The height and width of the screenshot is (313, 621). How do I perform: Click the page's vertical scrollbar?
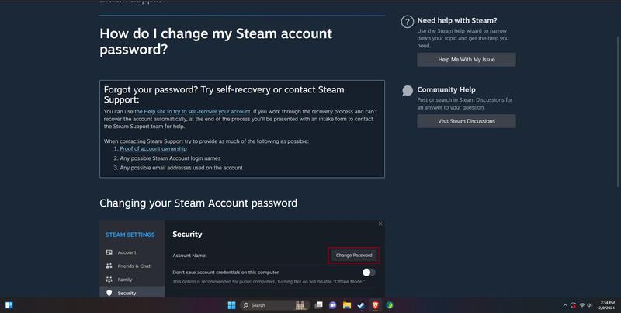[618, 111]
